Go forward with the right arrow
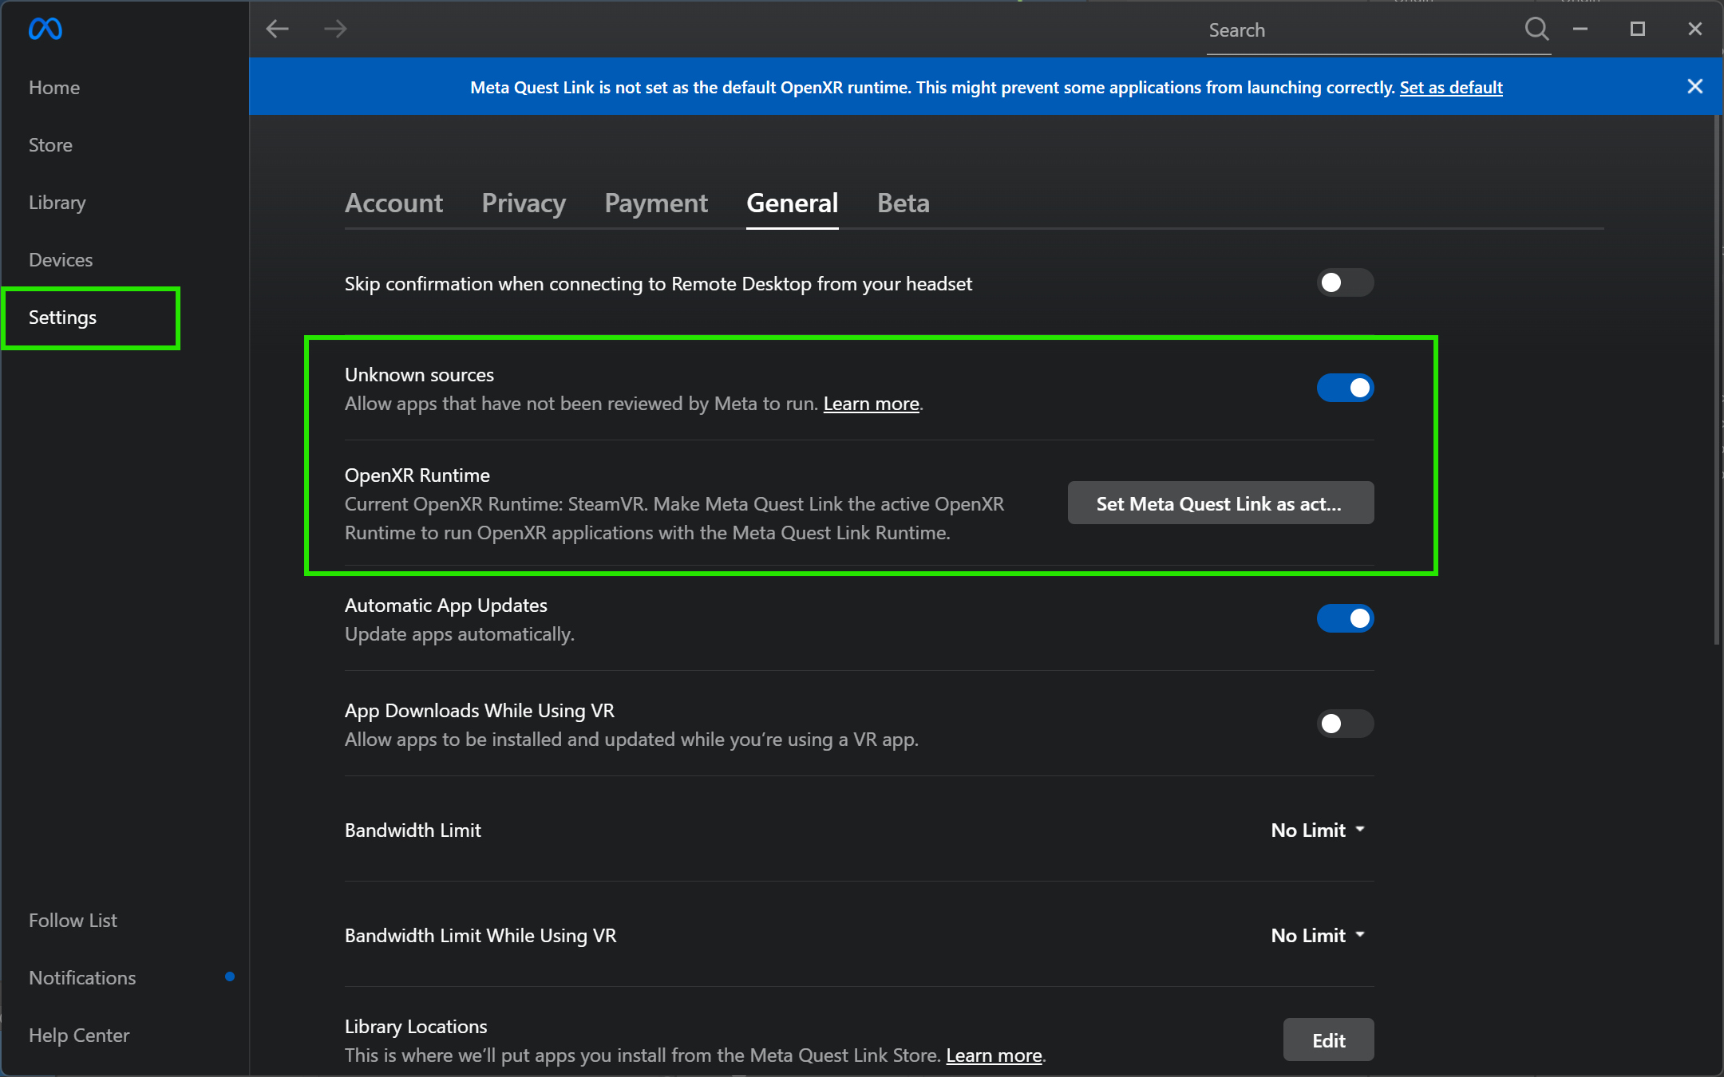 pyautogui.click(x=335, y=30)
